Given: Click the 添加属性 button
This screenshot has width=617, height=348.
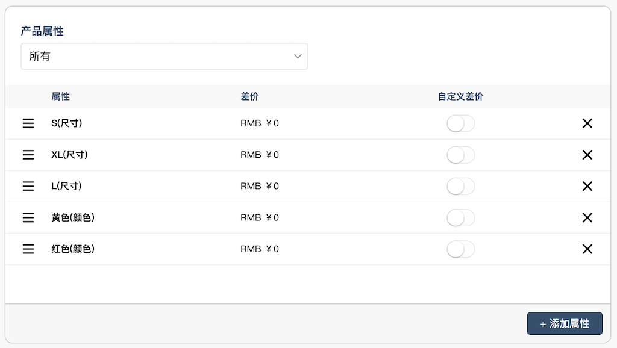Looking at the screenshot, I should [x=565, y=323].
